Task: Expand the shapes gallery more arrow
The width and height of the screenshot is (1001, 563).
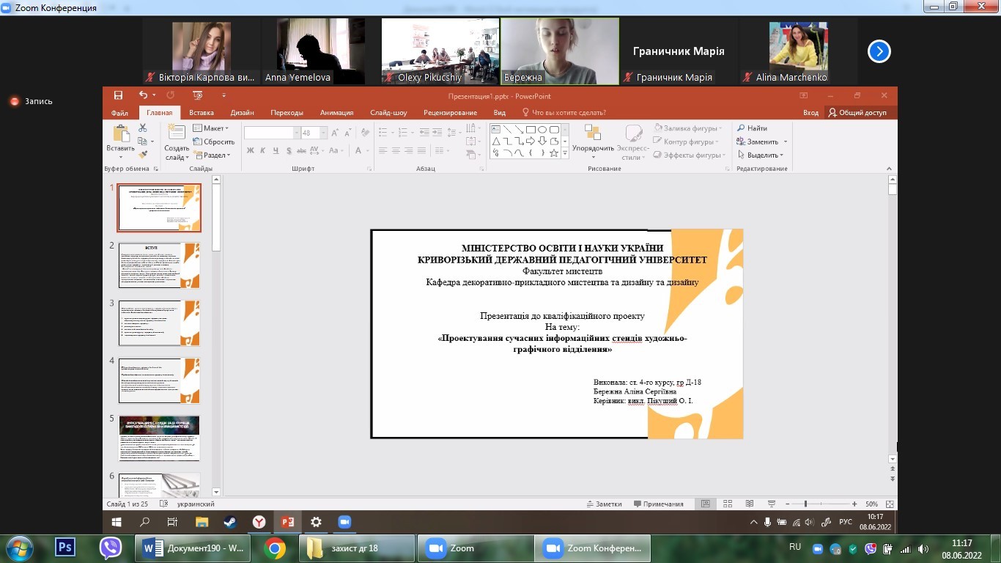Action: 565,153
